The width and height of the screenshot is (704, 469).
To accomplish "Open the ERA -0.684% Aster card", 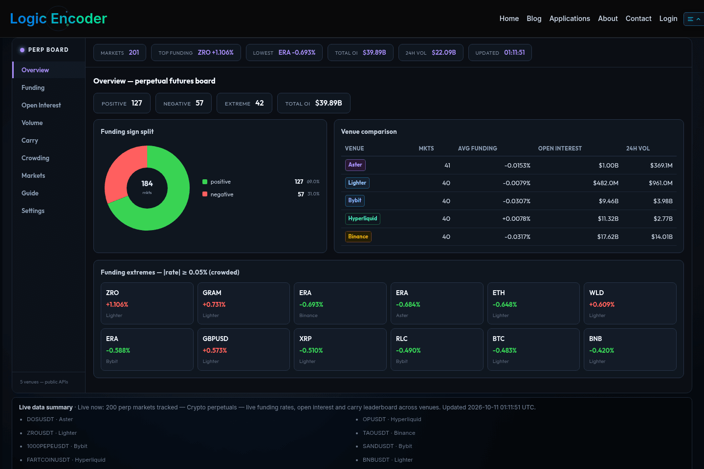I will coord(437,303).
